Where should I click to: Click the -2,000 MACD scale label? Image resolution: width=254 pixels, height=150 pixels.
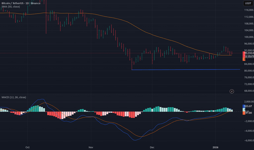click(249, 121)
